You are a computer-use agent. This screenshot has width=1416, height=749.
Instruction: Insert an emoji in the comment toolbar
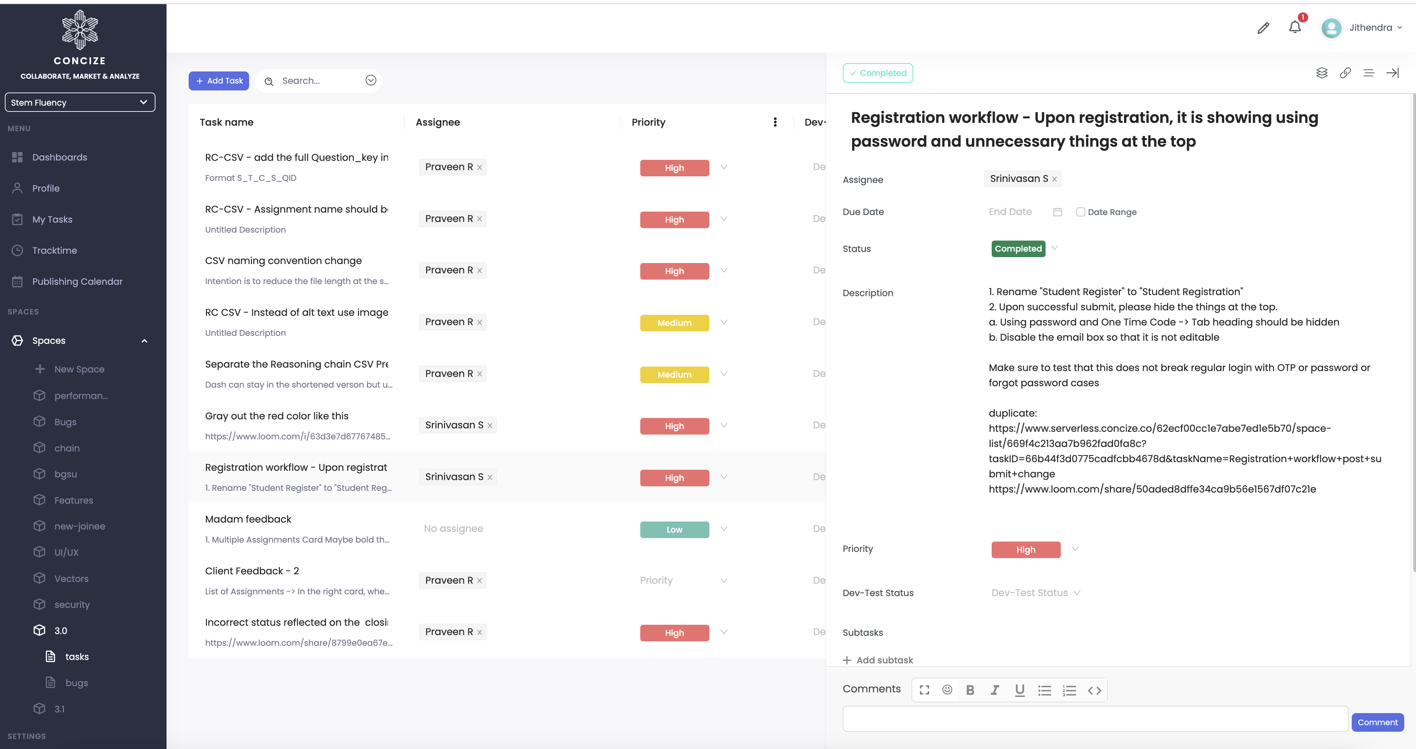[x=947, y=690]
